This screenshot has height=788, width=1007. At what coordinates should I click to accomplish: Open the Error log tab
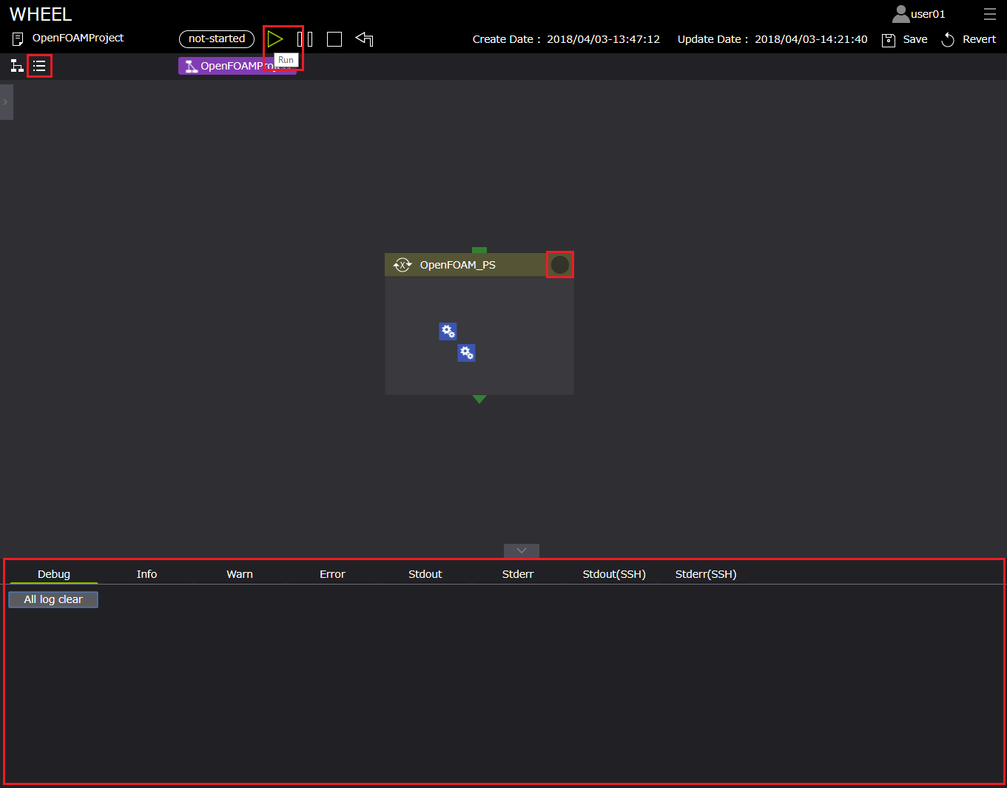(332, 574)
